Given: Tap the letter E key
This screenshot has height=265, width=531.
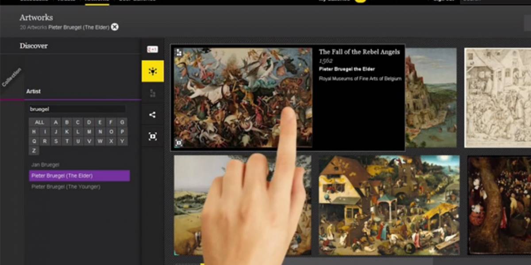Looking at the screenshot, I should point(100,122).
